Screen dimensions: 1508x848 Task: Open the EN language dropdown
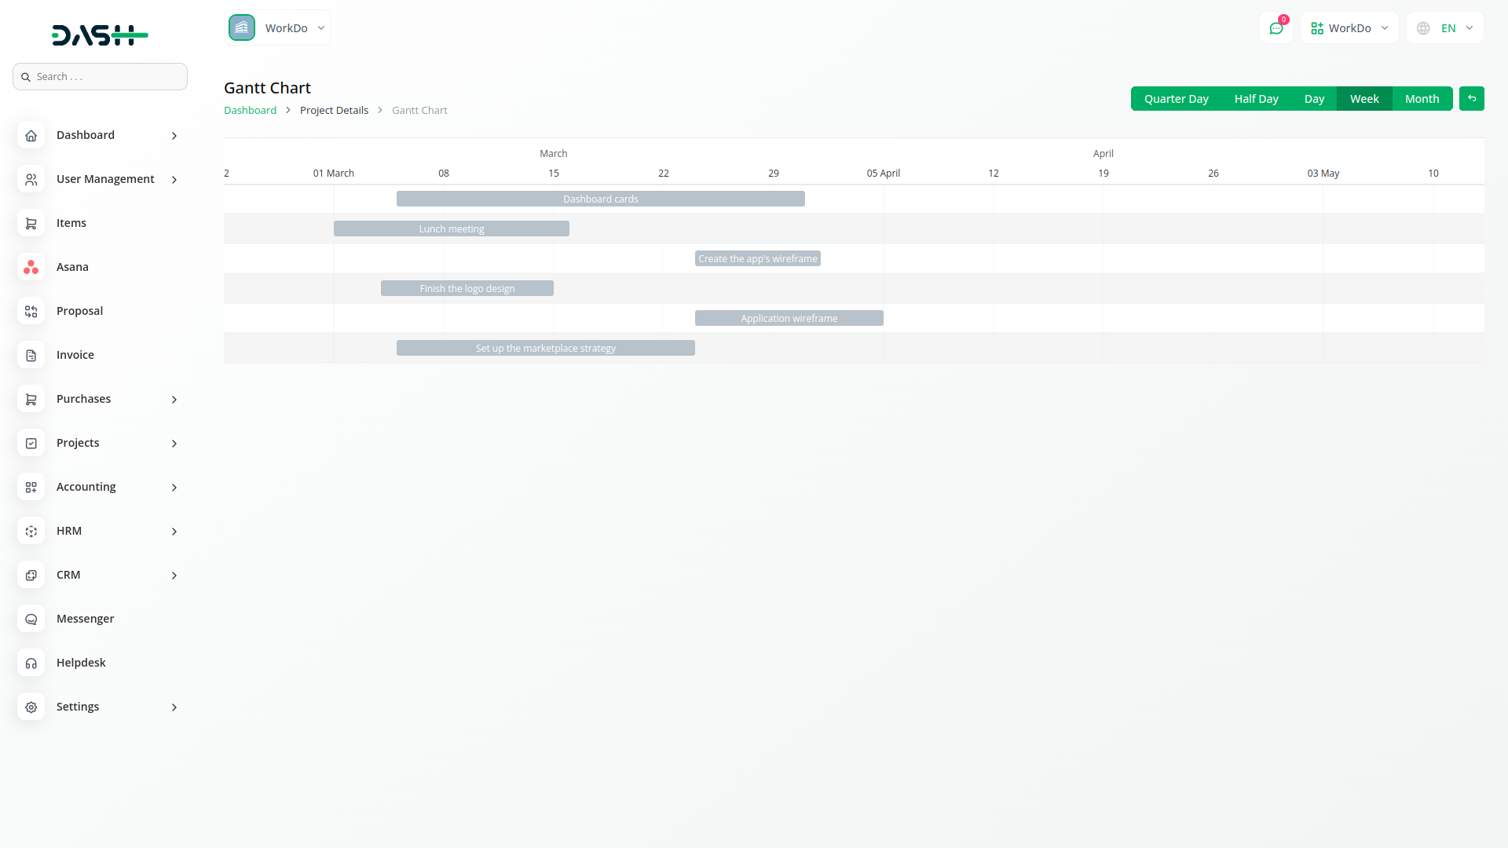click(x=1445, y=28)
